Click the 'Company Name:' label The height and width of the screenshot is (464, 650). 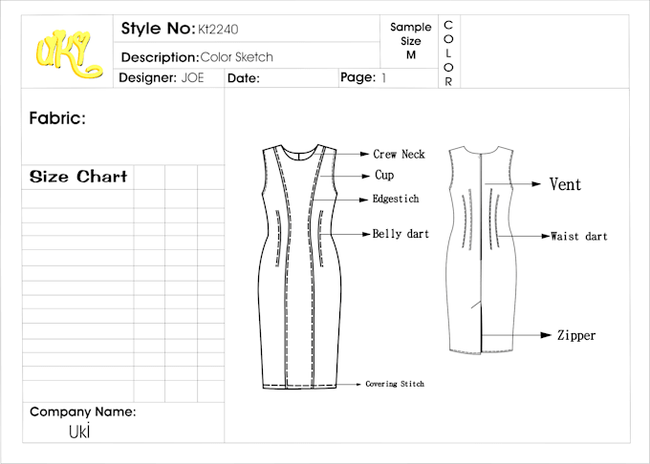tap(83, 411)
